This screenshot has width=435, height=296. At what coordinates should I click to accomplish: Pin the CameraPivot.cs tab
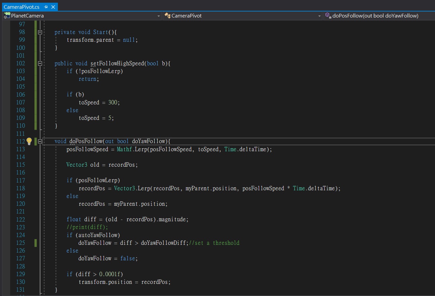click(46, 7)
